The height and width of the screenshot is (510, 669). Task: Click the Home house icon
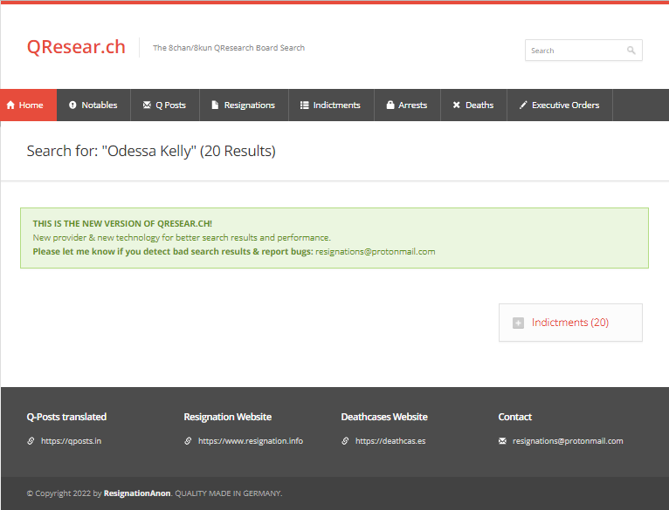(x=10, y=105)
